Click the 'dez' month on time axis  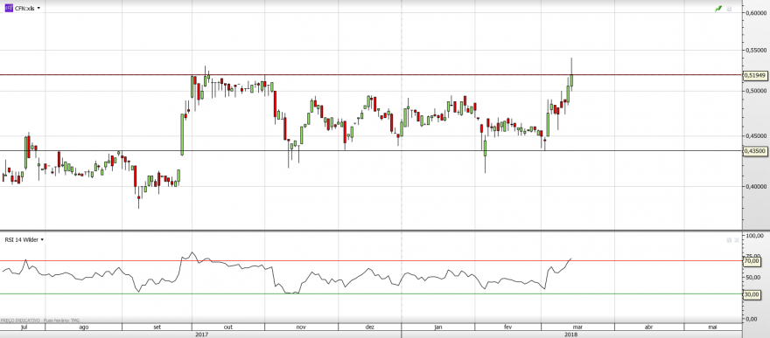pyautogui.click(x=370, y=327)
